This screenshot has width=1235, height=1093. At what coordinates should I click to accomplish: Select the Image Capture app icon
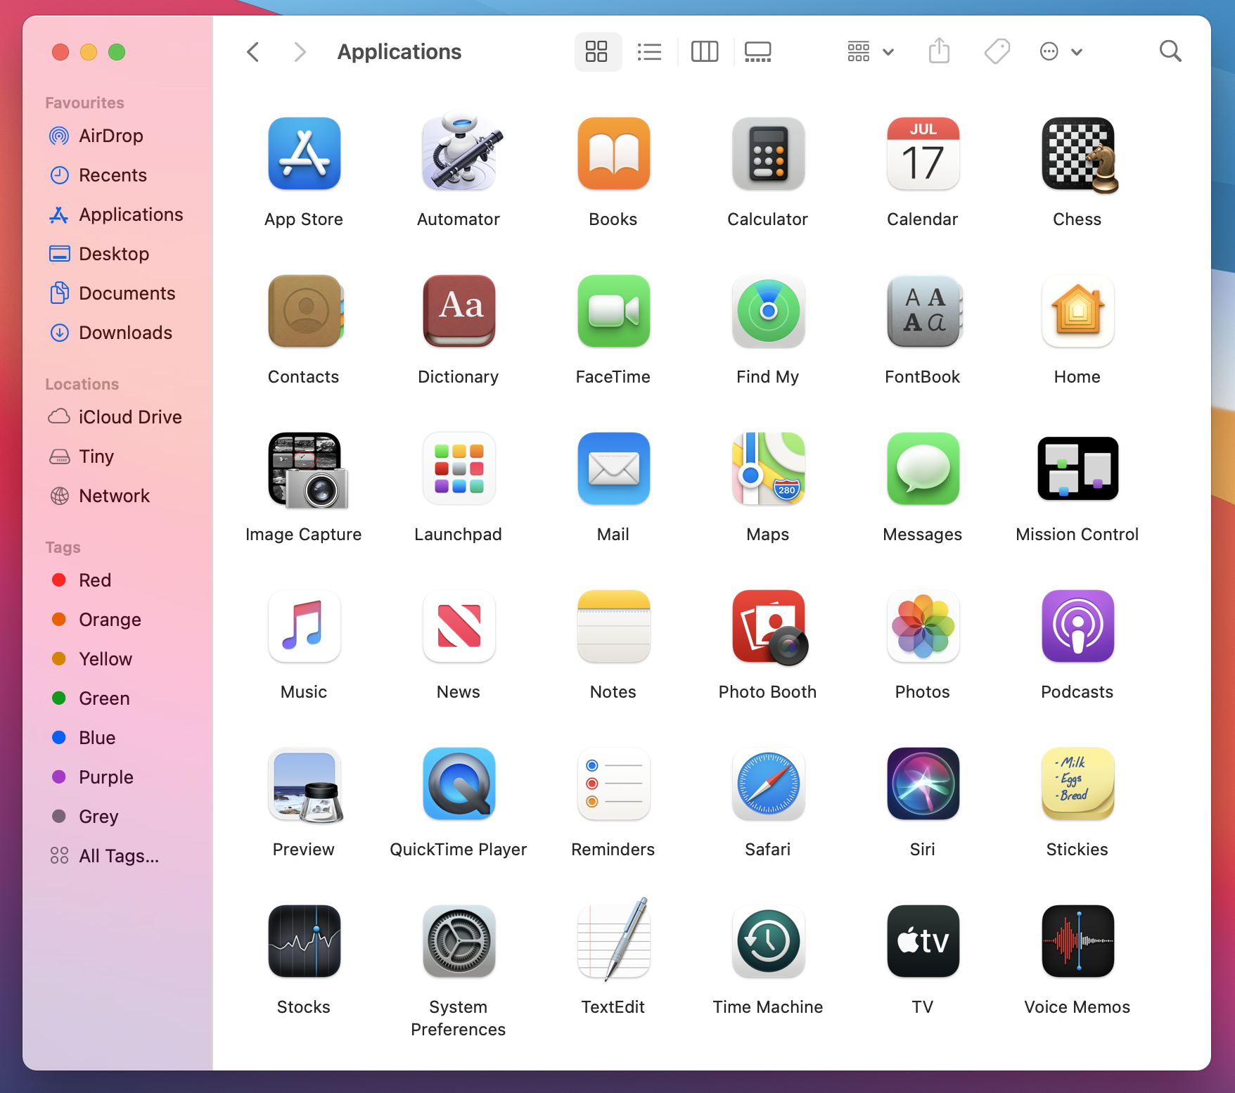308,470
